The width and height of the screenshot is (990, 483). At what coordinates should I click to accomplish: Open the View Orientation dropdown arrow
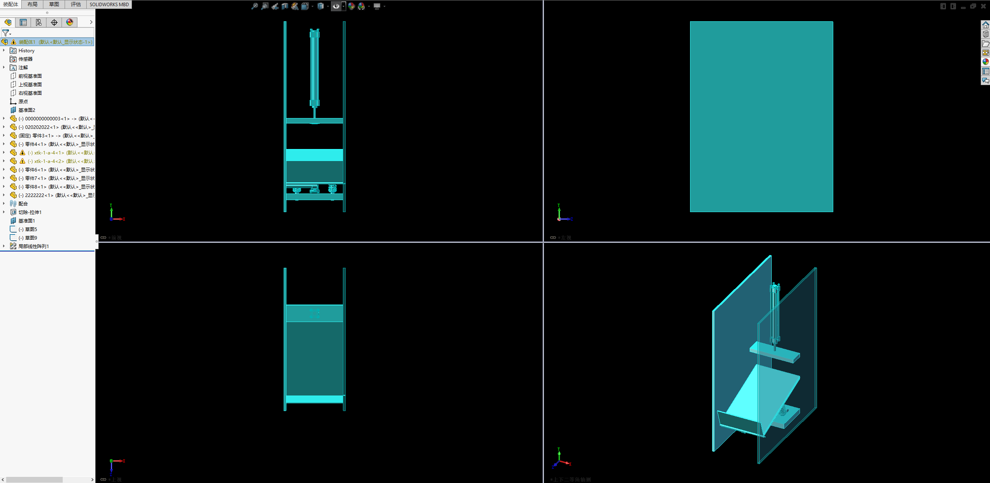312,6
